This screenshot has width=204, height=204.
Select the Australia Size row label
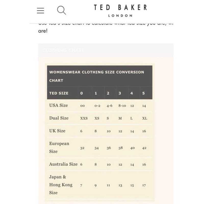click(63, 164)
